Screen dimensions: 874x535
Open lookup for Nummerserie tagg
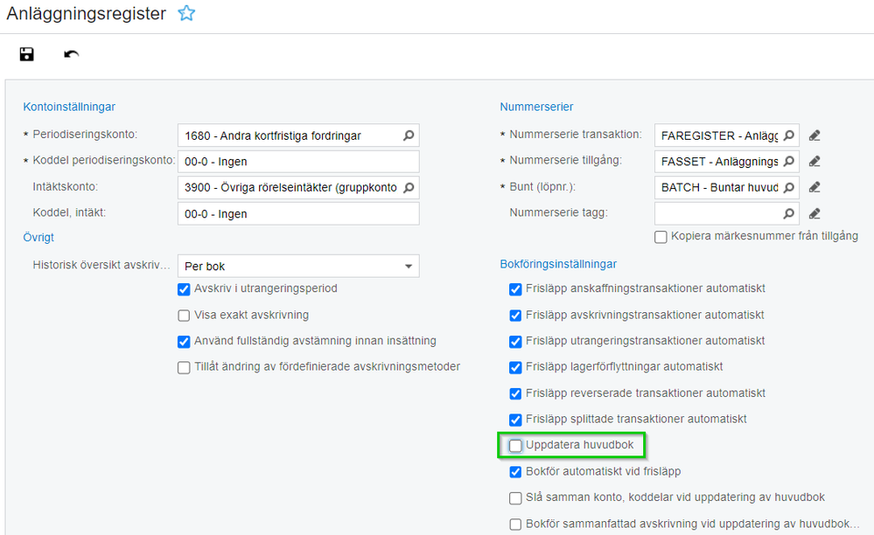pyautogui.click(x=789, y=213)
